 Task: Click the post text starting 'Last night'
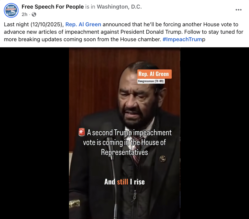click(x=124, y=32)
